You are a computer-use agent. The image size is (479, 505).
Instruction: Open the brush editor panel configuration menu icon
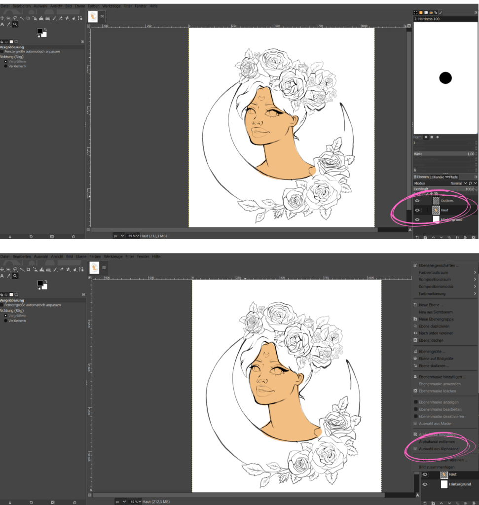coord(476,12)
